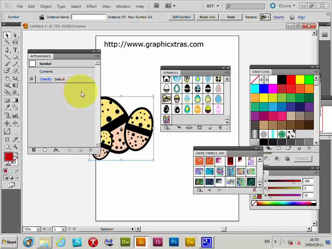Image resolution: width=332 pixels, height=249 pixels.
Task: Open the Align link in control bar
Action: [301, 17]
